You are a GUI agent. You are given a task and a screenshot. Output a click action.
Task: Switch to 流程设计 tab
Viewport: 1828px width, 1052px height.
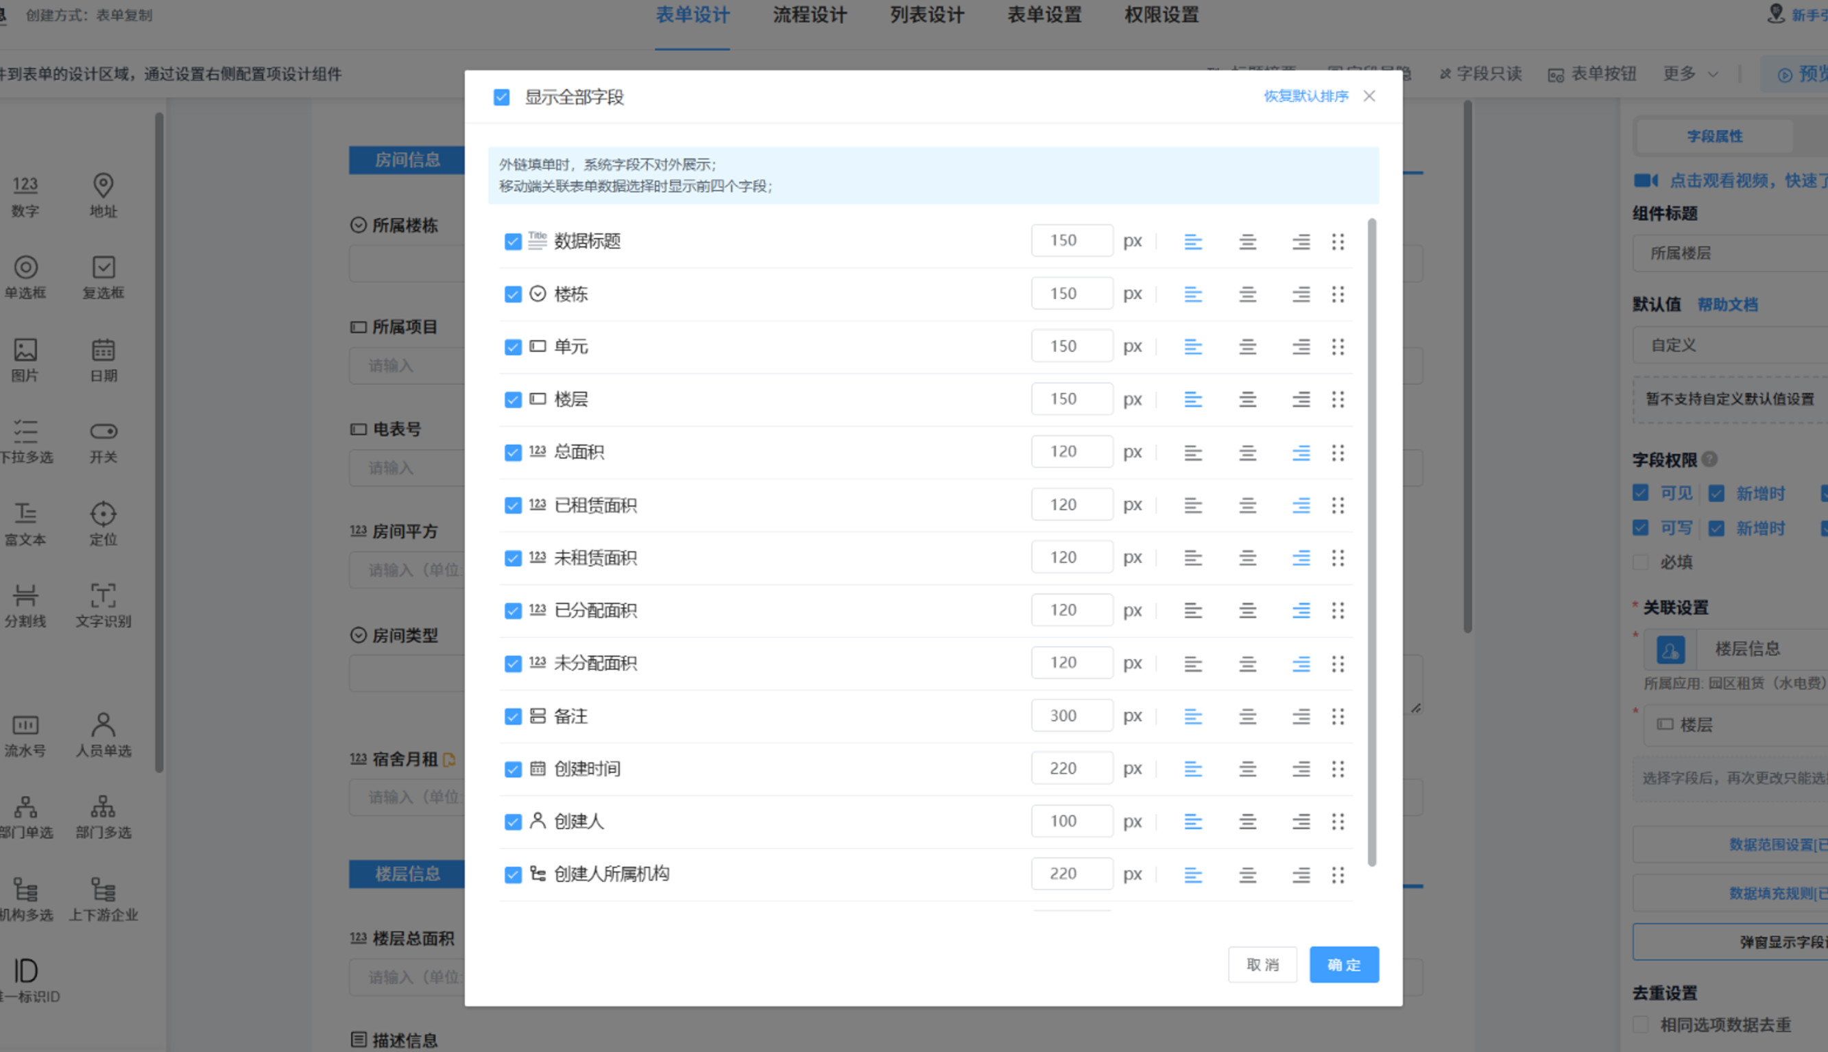click(x=810, y=15)
